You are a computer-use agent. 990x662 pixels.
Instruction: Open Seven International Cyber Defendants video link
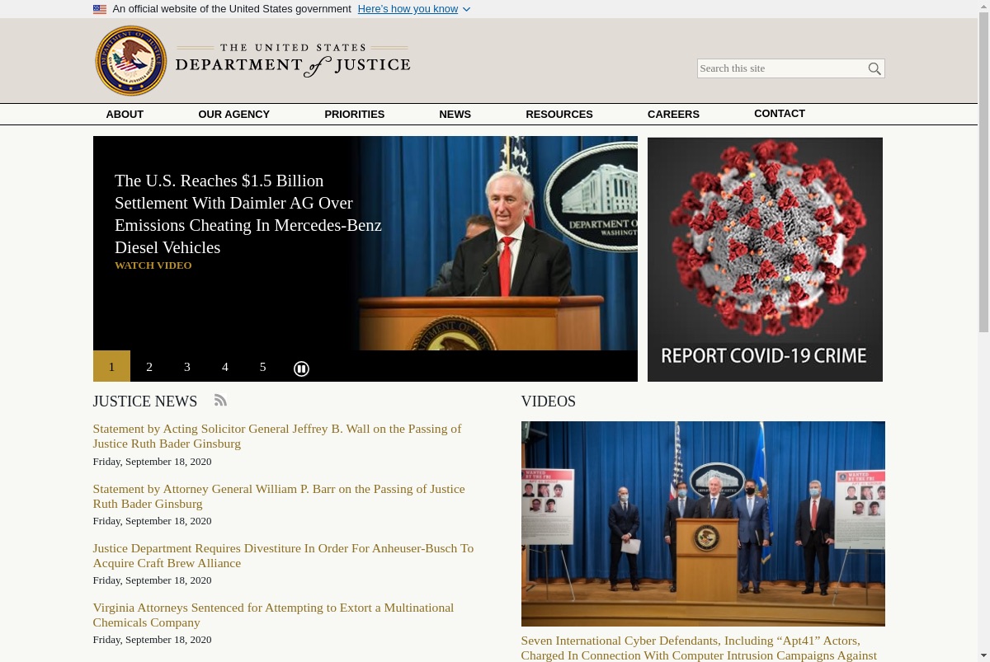tap(699, 648)
